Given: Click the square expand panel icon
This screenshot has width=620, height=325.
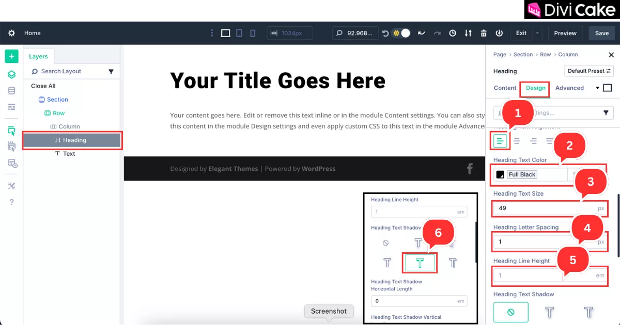Looking at the screenshot, I should point(608,88).
